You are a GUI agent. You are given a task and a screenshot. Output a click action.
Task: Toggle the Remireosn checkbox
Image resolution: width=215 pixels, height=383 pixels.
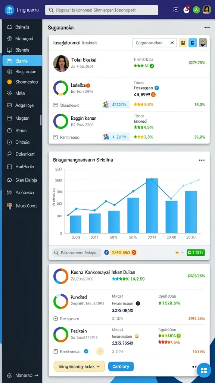(x=55, y=137)
